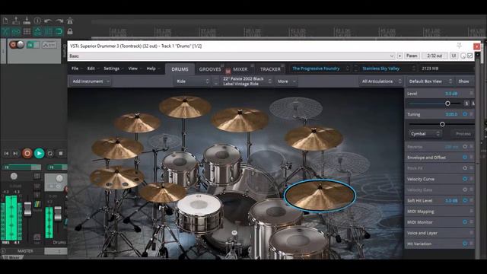This screenshot has width=487, height=274.
Task: Toggle auto-crossfade icon in second toolbar row
Action: click(x=5, y=31)
